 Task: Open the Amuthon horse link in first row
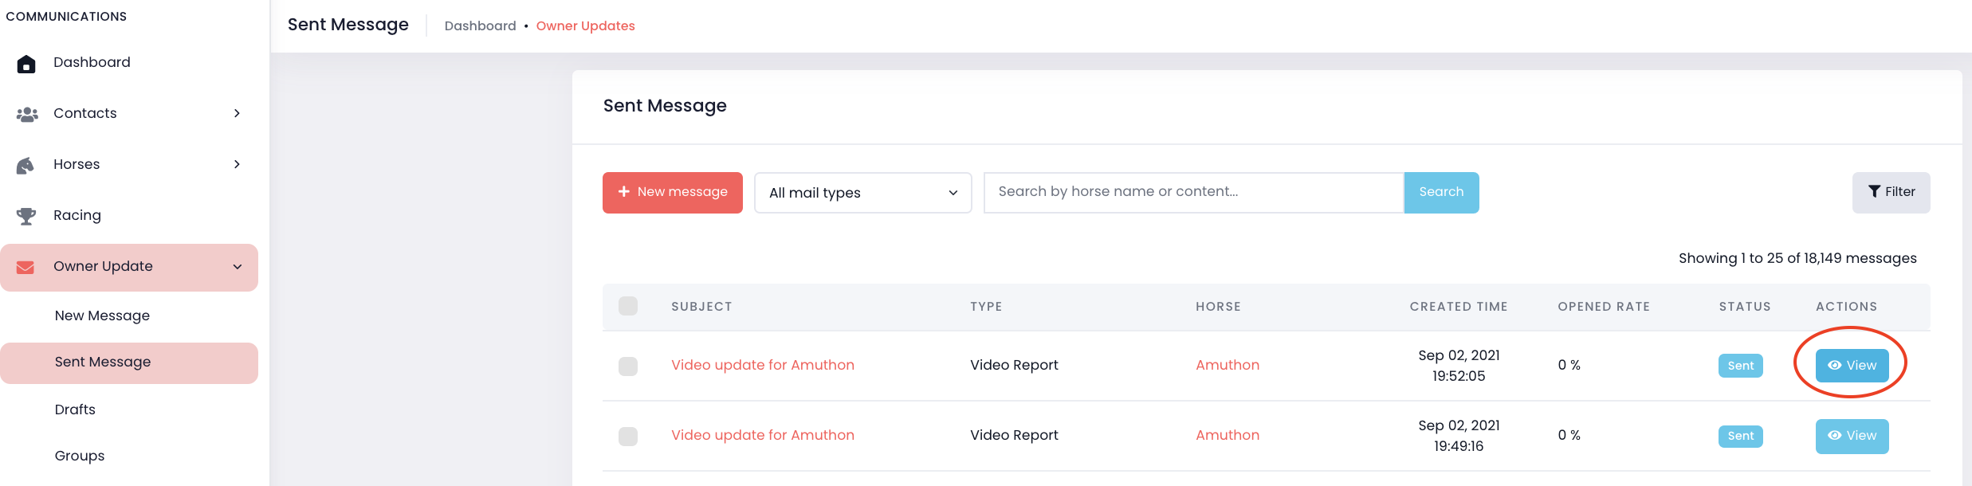click(1228, 365)
